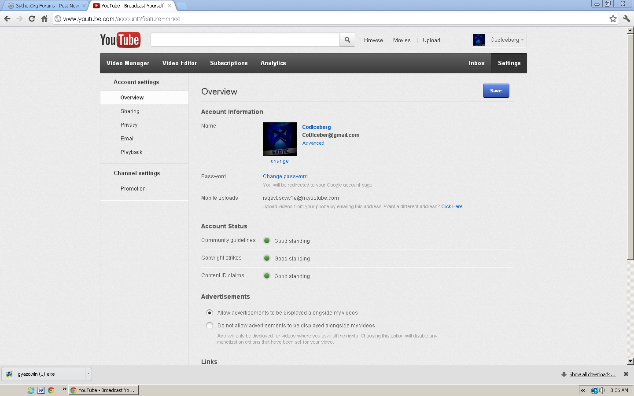
Task: Open a new browser tab
Action: 182,6
